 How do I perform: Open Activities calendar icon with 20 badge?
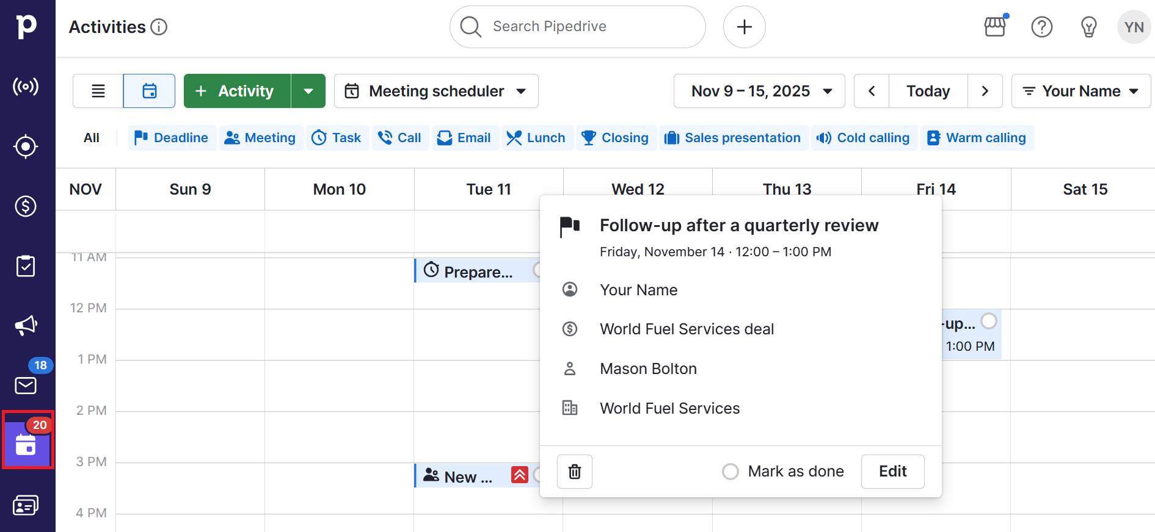(26, 445)
